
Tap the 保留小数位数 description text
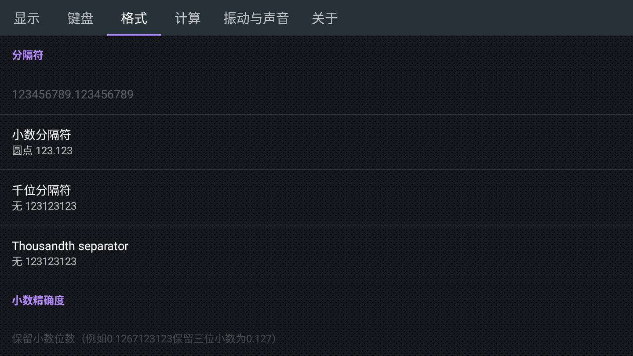(x=43, y=339)
